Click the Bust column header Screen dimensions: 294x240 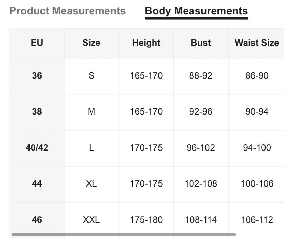click(201, 43)
